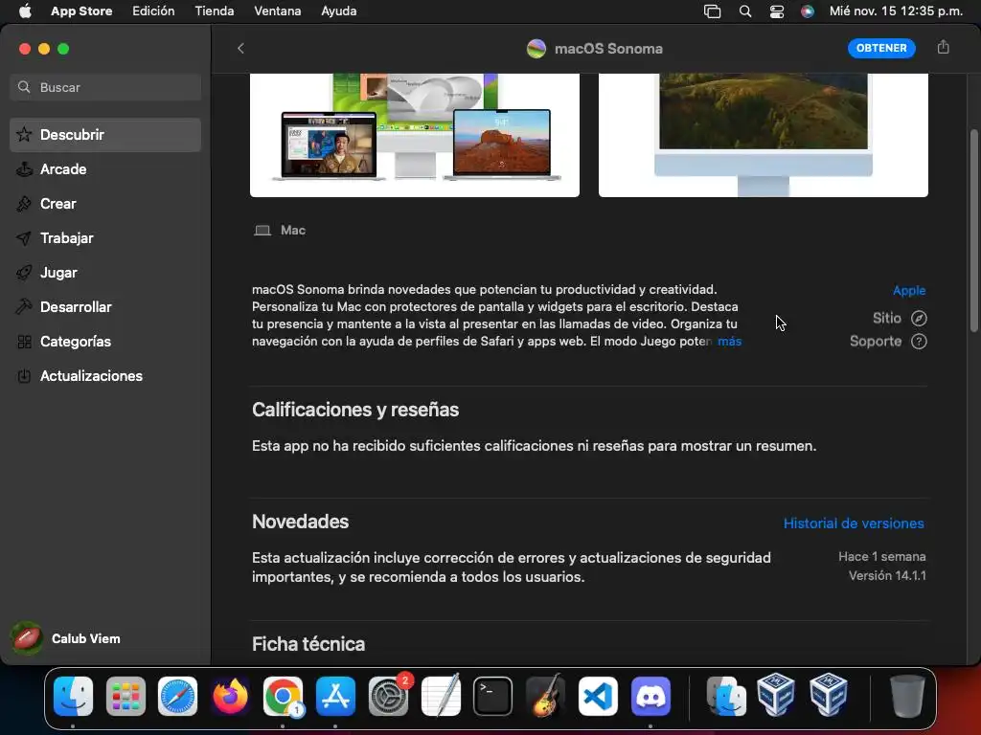Open the Ventana menu
This screenshot has width=981, height=735.
point(277,11)
